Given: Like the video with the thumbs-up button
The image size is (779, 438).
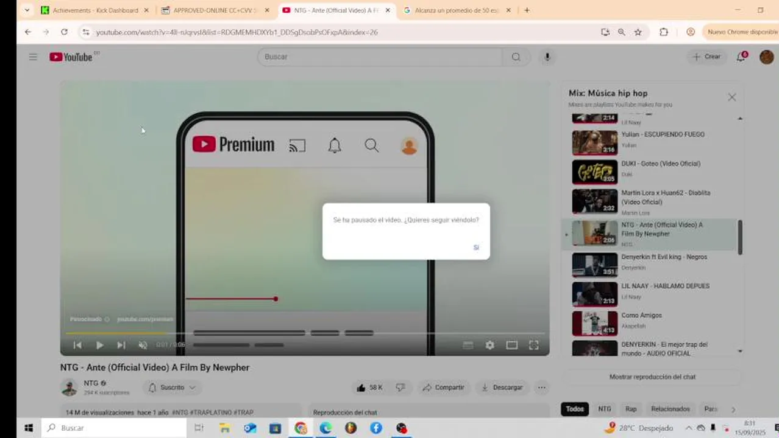Looking at the screenshot, I should tap(369, 388).
